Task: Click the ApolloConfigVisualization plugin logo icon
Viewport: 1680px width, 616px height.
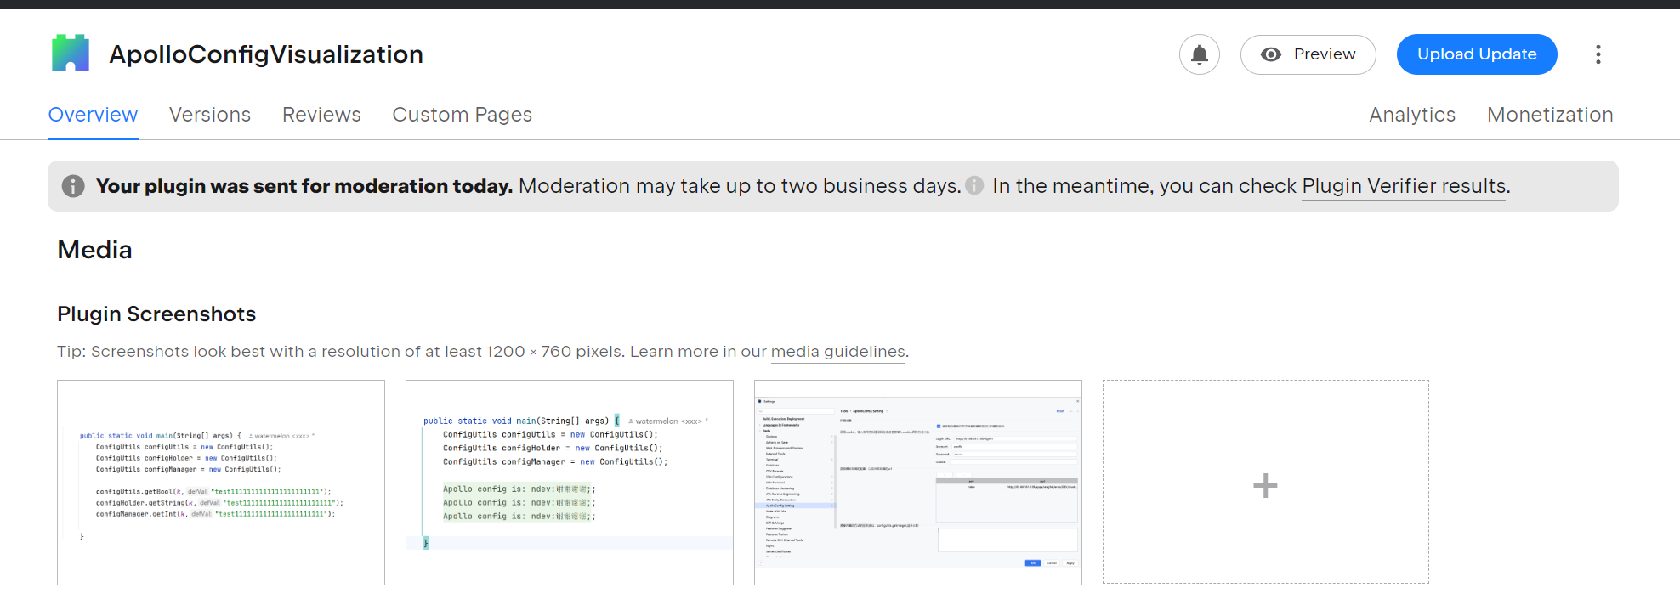Action: 71,54
